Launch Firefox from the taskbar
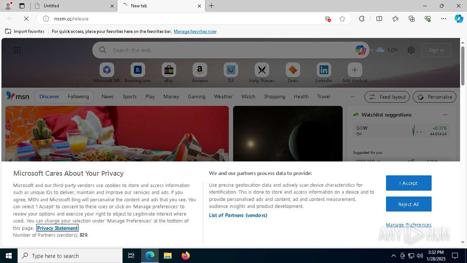 (x=185, y=256)
